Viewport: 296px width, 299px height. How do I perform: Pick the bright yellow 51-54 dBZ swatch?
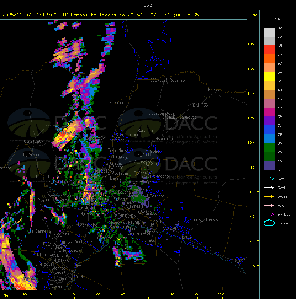point(269,77)
